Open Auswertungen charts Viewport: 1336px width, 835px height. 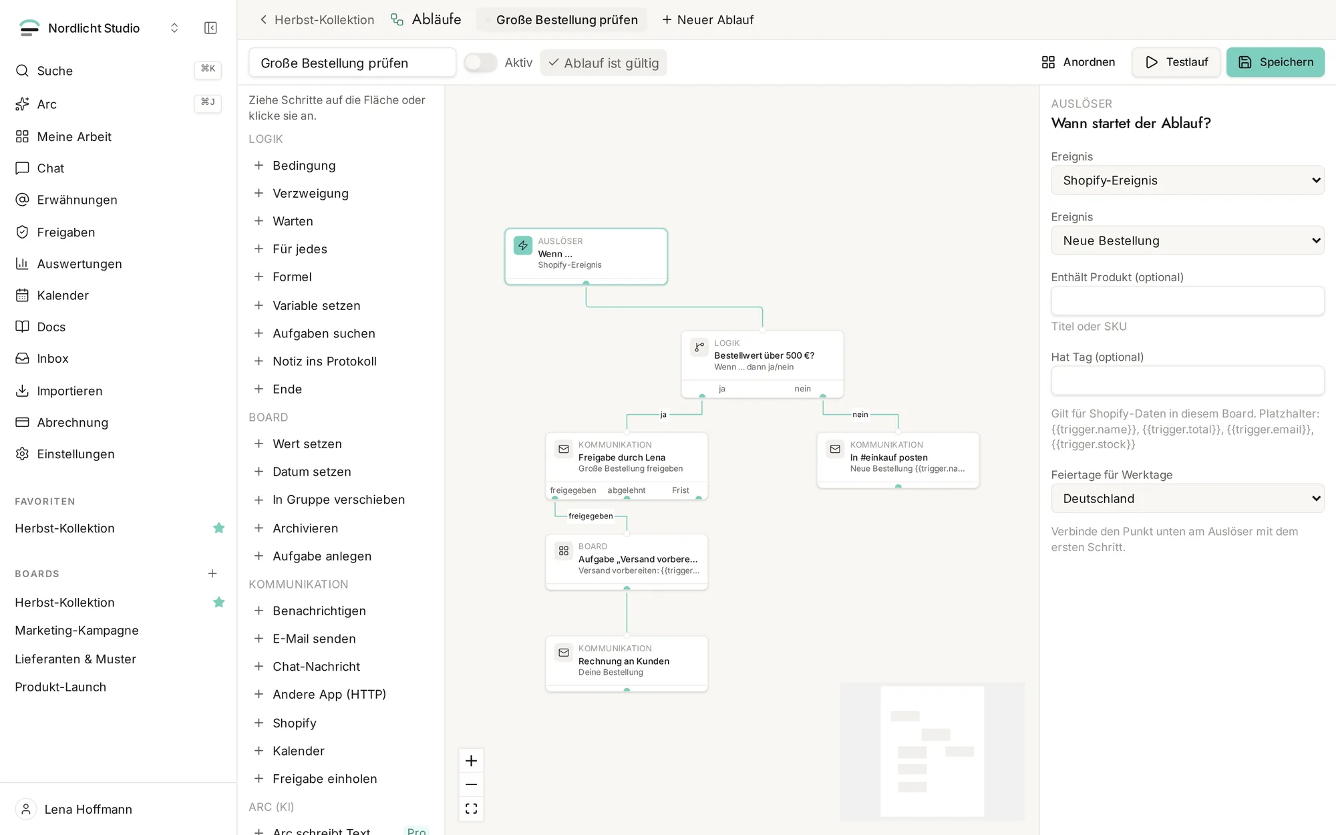(118, 263)
